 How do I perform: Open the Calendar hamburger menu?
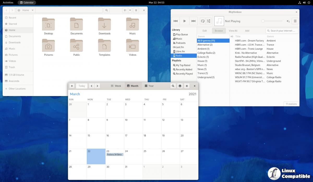[x=186, y=86]
